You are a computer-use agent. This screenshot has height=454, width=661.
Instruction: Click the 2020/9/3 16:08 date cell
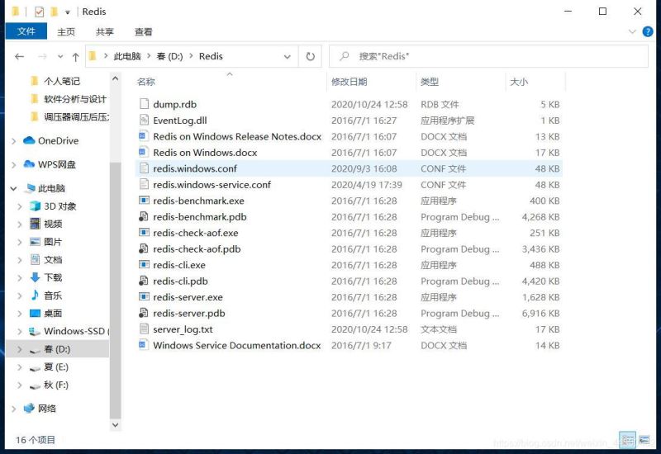coord(364,168)
